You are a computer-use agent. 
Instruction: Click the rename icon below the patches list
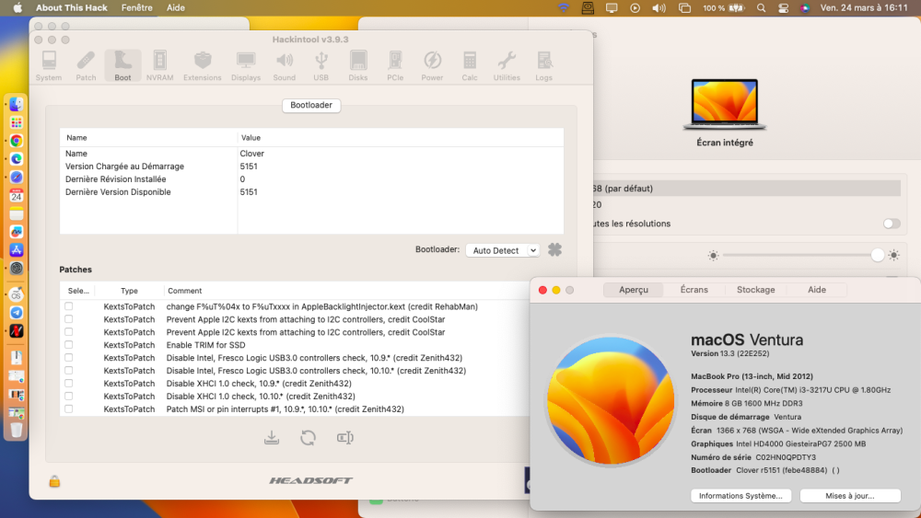point(344,438)
